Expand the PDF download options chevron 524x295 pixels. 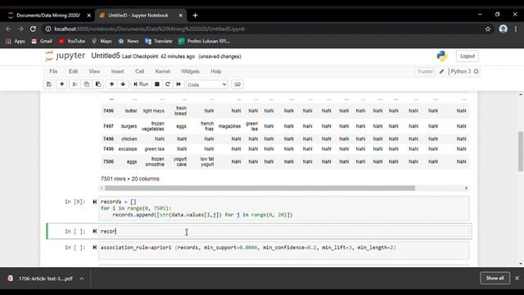82,279
